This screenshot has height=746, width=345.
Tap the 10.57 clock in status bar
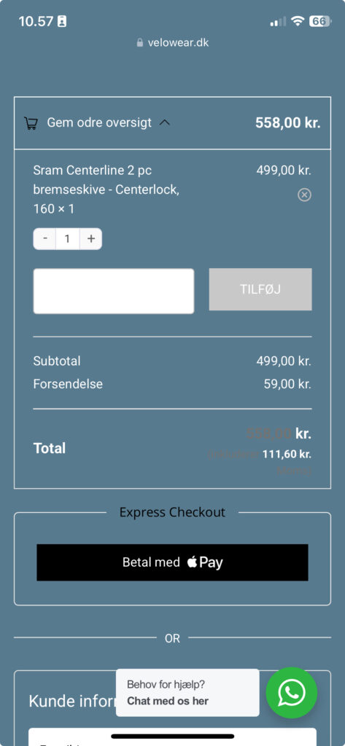click(x=36, y=21)
